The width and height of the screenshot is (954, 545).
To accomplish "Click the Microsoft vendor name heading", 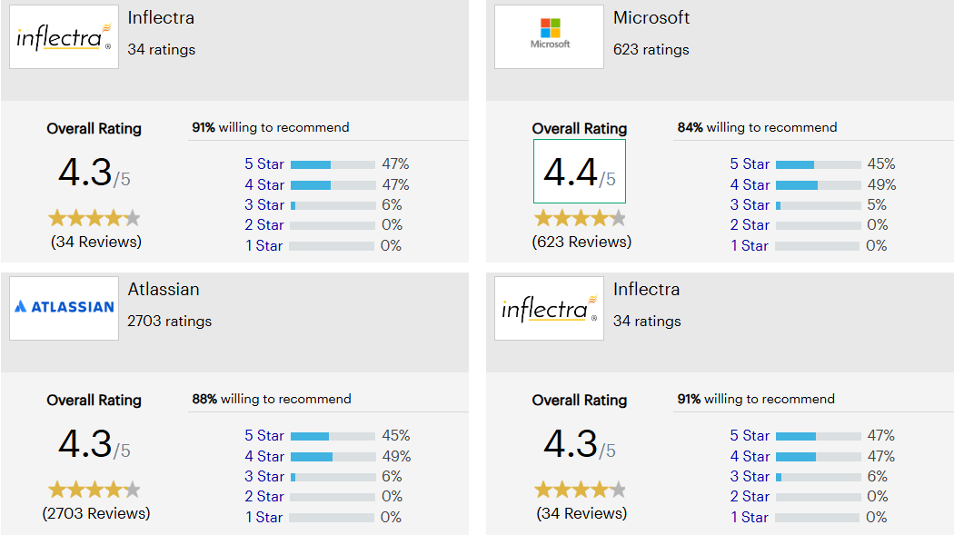I will (651, 18).
